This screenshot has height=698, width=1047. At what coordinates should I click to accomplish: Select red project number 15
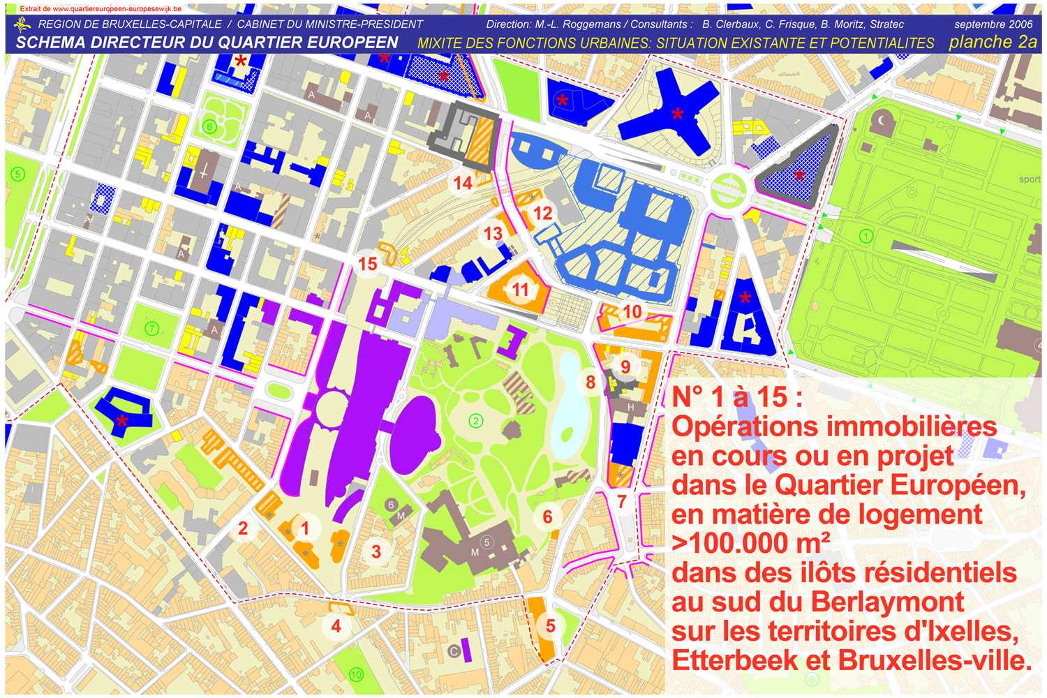click(368, 264)
